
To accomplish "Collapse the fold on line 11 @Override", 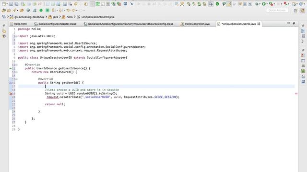I will [16, 65].
